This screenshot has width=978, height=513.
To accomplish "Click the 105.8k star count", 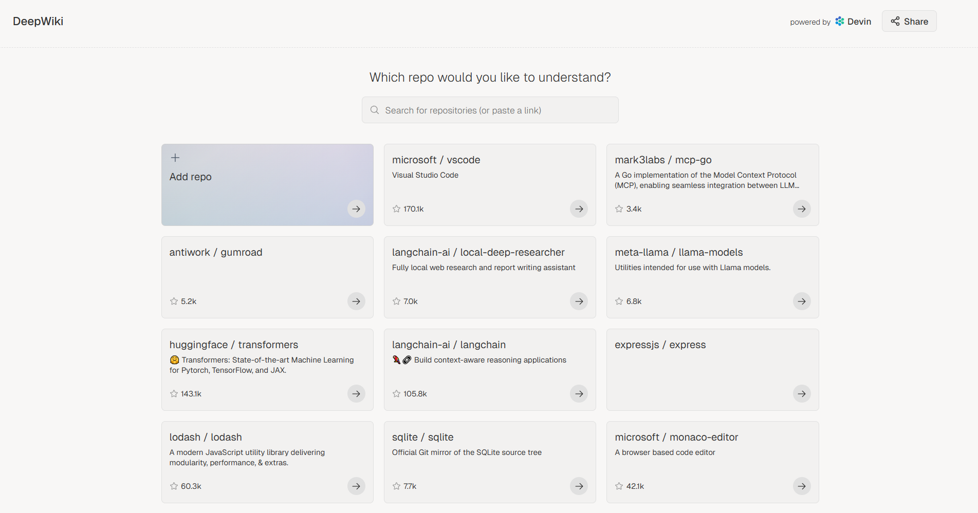I will 415,394.
